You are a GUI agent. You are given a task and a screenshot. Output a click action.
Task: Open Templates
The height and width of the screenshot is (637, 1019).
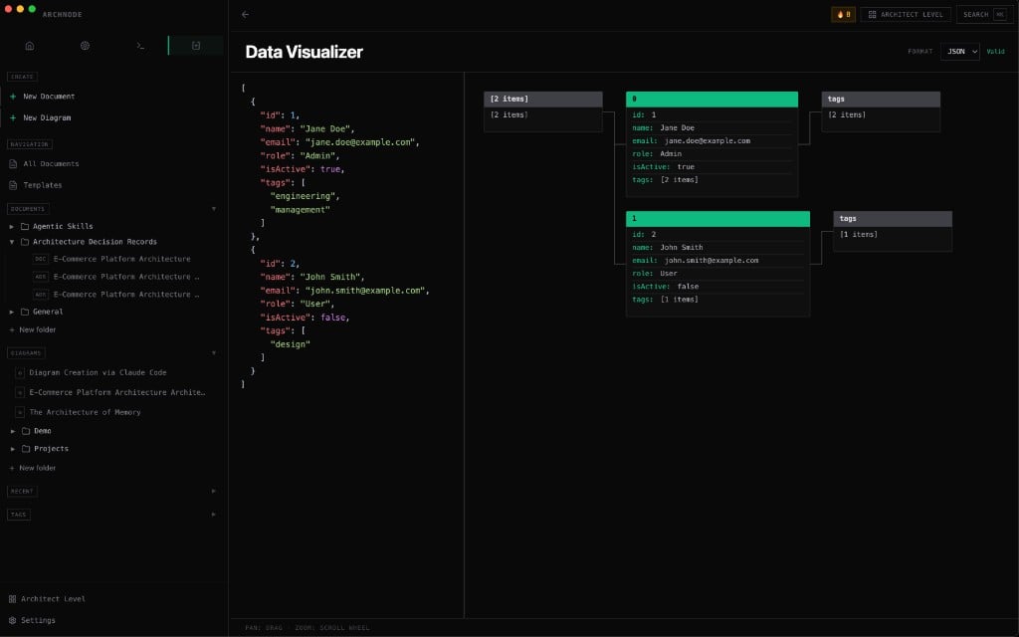click(42, 185)
